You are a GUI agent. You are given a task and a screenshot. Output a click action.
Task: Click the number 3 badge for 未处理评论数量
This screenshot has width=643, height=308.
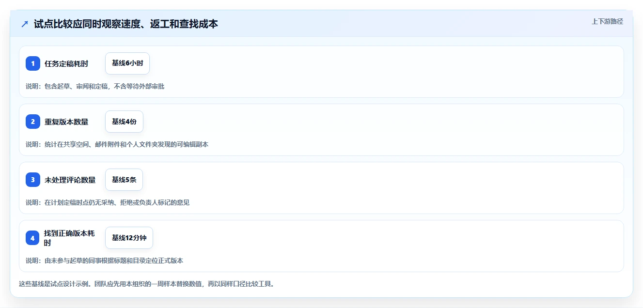coord(33,180)
